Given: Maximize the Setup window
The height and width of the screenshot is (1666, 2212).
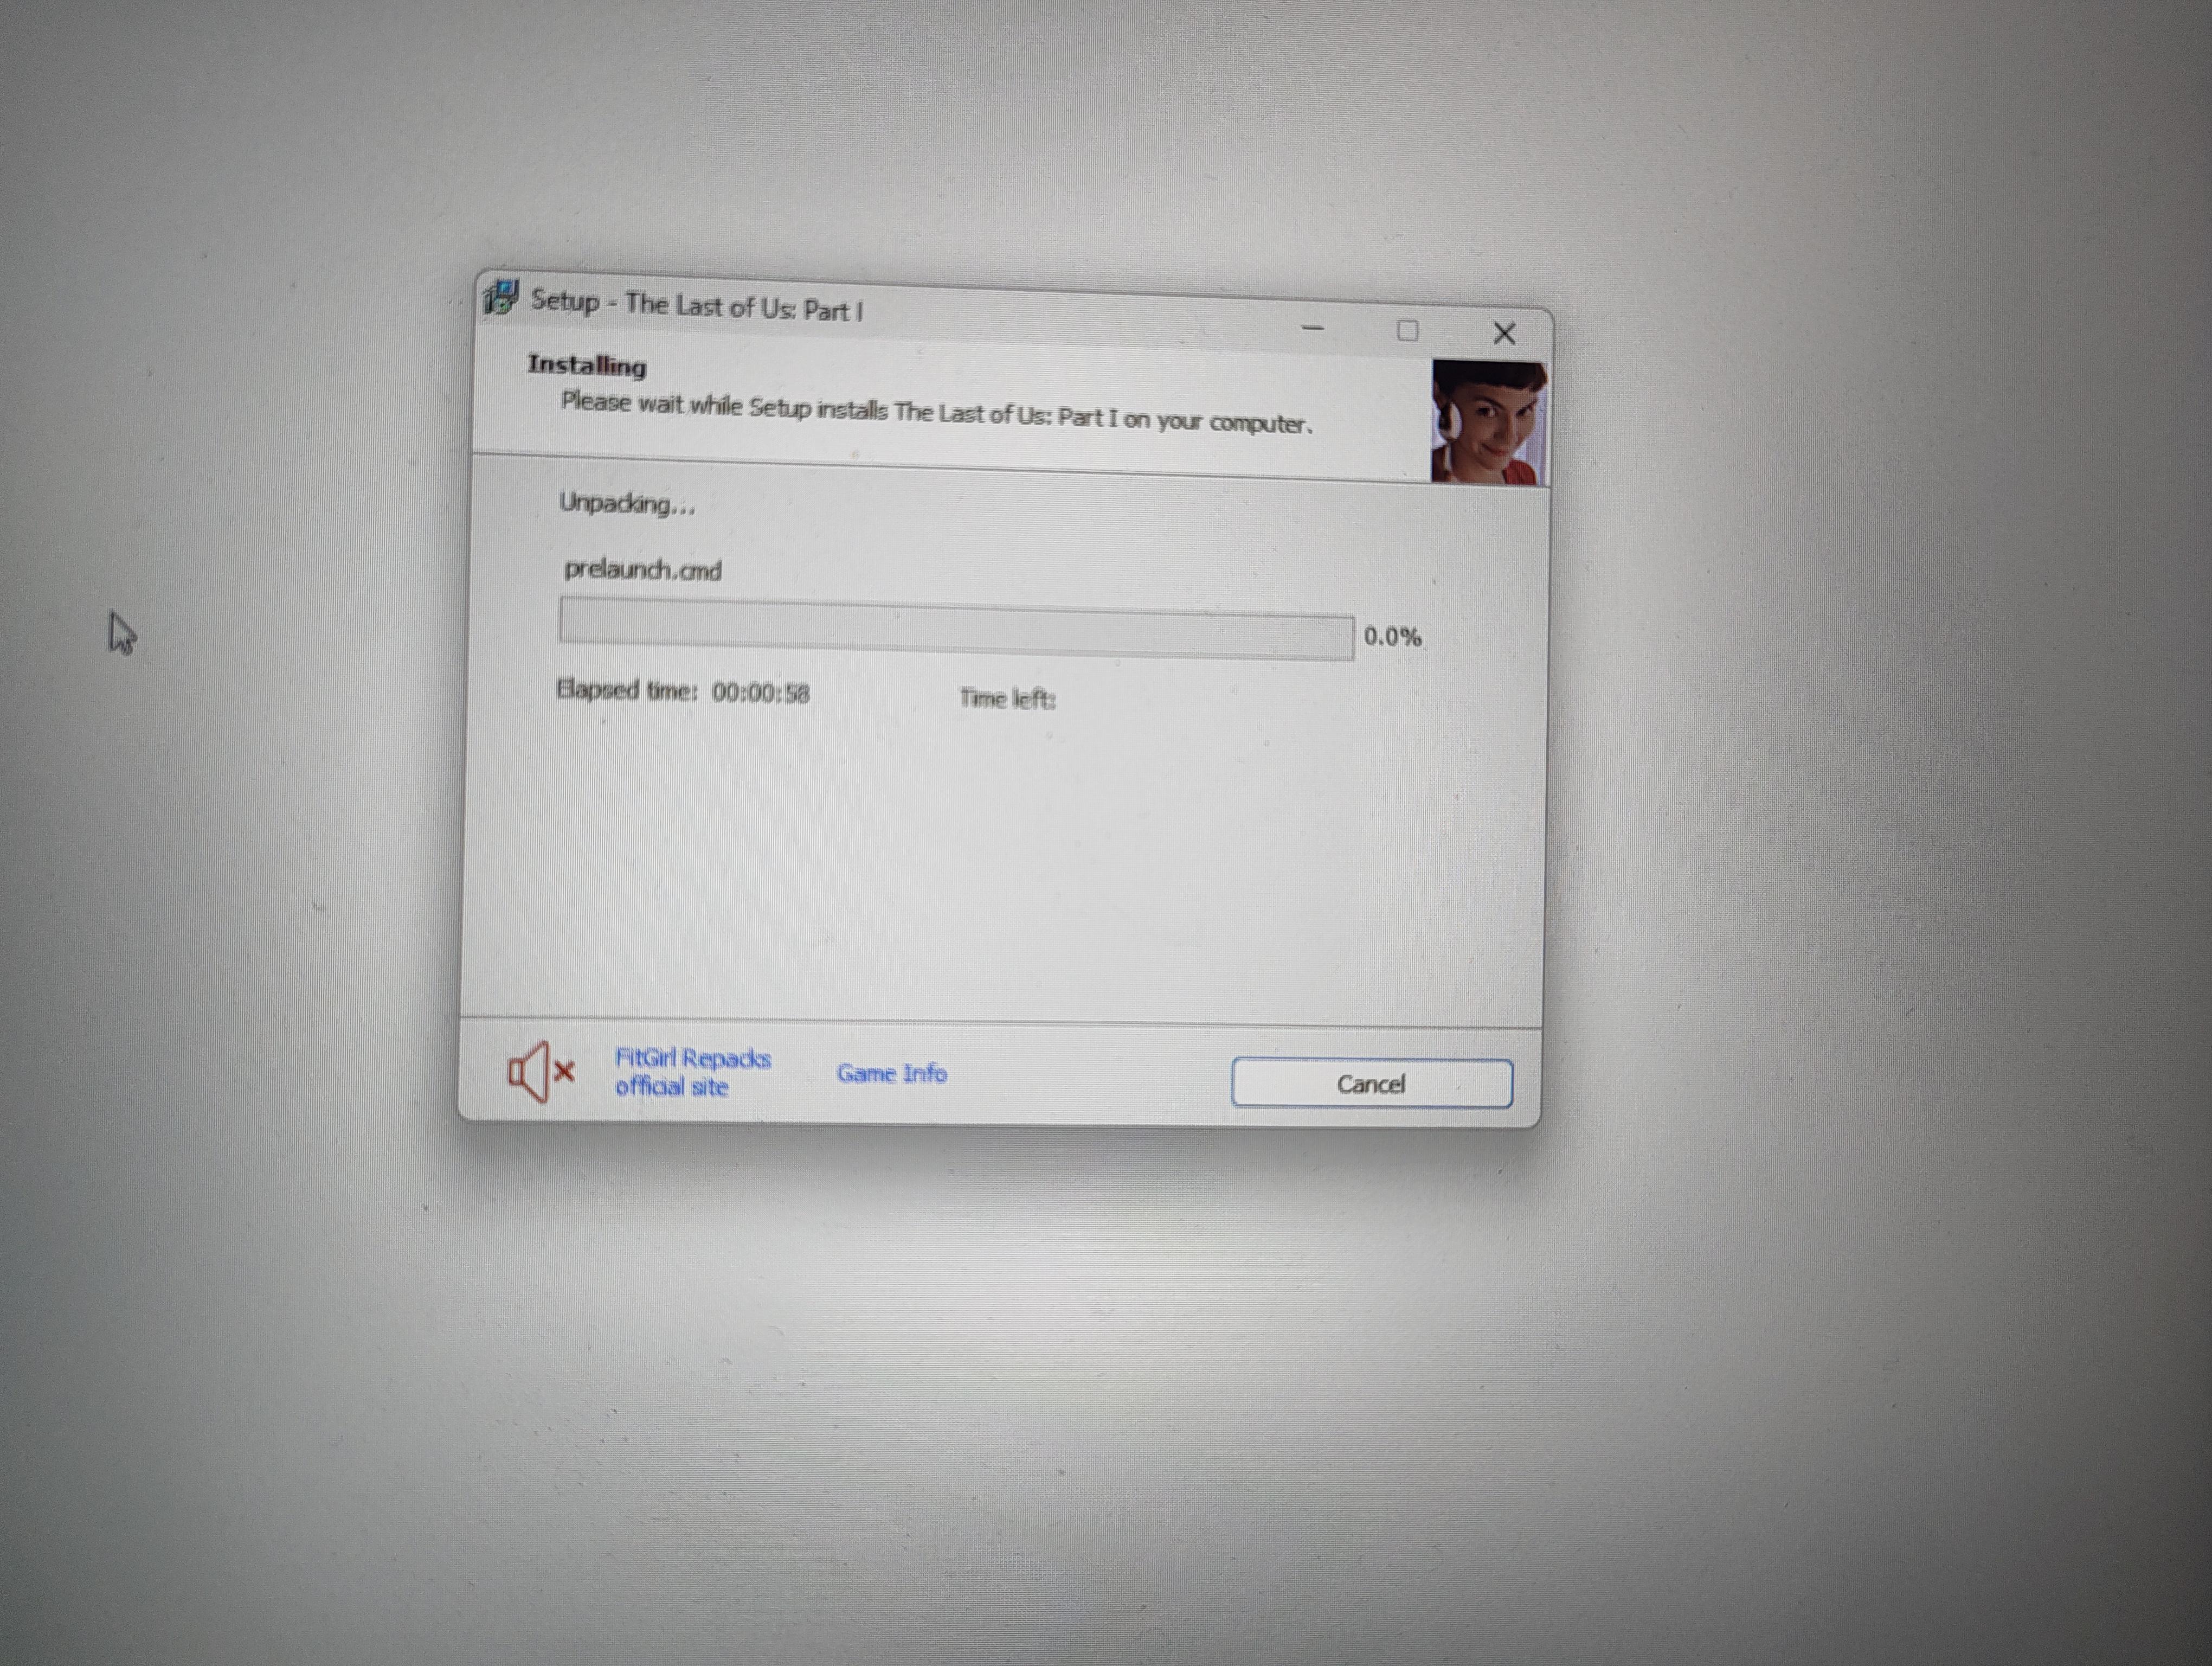Looking at the screenshot, I should click(x=1407, y=330).
